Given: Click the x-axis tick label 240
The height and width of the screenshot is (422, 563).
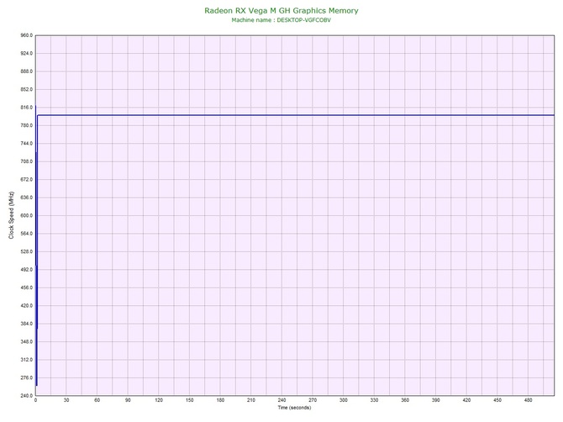Looking at the screenshot, I should [x=281, y=400].
